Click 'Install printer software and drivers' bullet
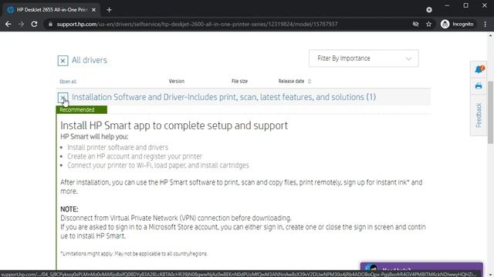Image resolution: width=494 pixels, height=277 pixels. point(117,148)
